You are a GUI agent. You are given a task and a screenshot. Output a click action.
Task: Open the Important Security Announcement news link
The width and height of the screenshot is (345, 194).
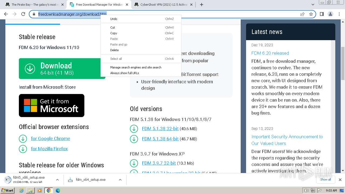287,140
